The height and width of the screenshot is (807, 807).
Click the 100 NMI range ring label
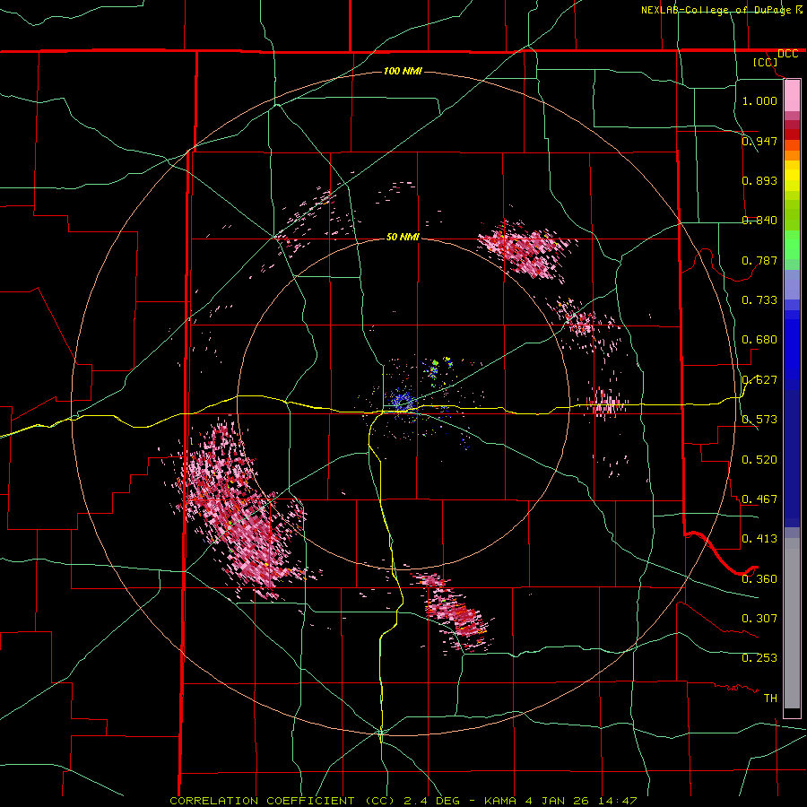pyautogui.click(x=403, y=71)
